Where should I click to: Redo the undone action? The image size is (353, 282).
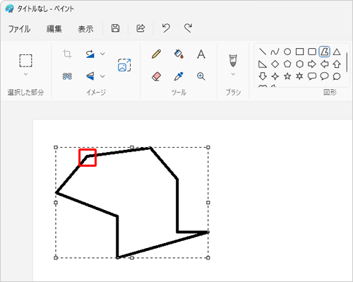click(x=188, y=28)
